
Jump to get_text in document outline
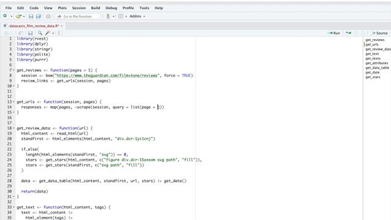coord(372,54)
